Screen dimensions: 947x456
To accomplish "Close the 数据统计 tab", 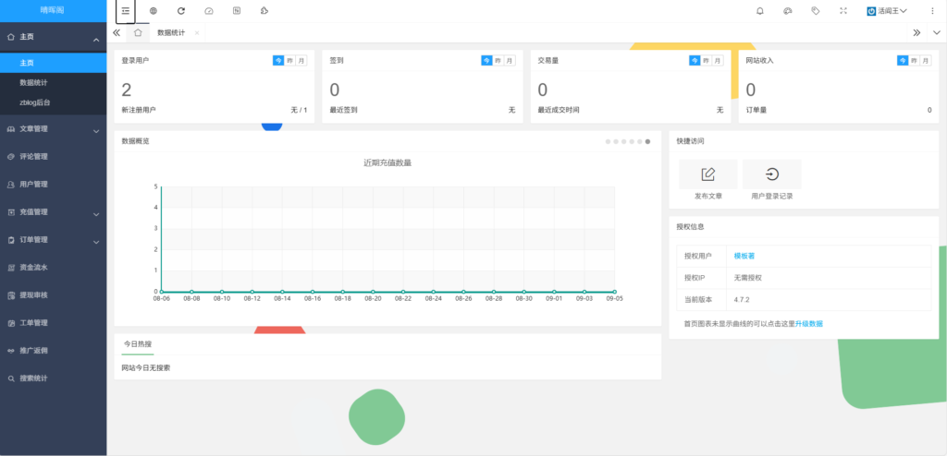I will (x=197, y=33).
